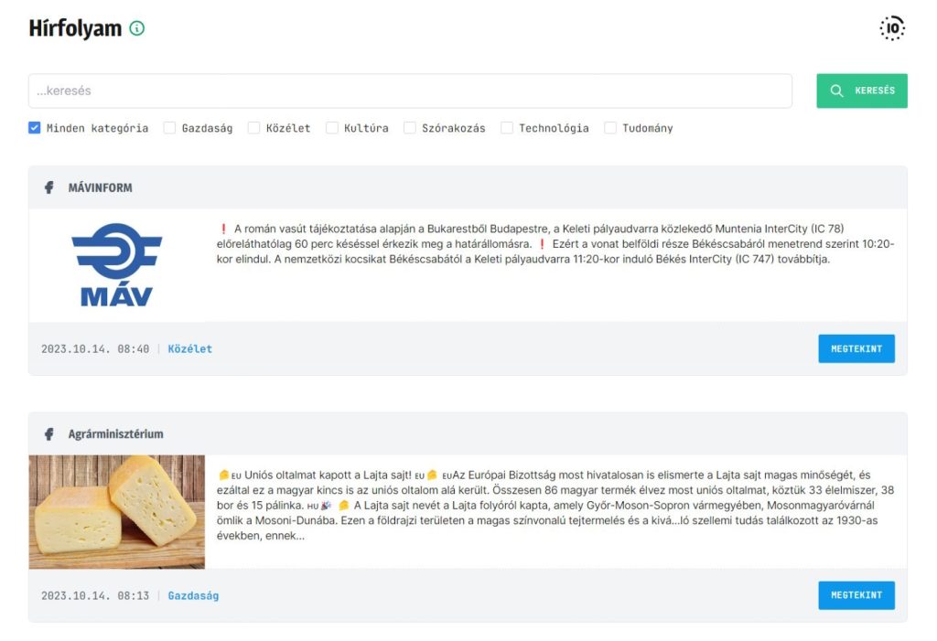The width and height of the screenshot is (937, 641).
Task: Click the Facebook icon beside Agrárminisztérium
Action: click(49, 434)
